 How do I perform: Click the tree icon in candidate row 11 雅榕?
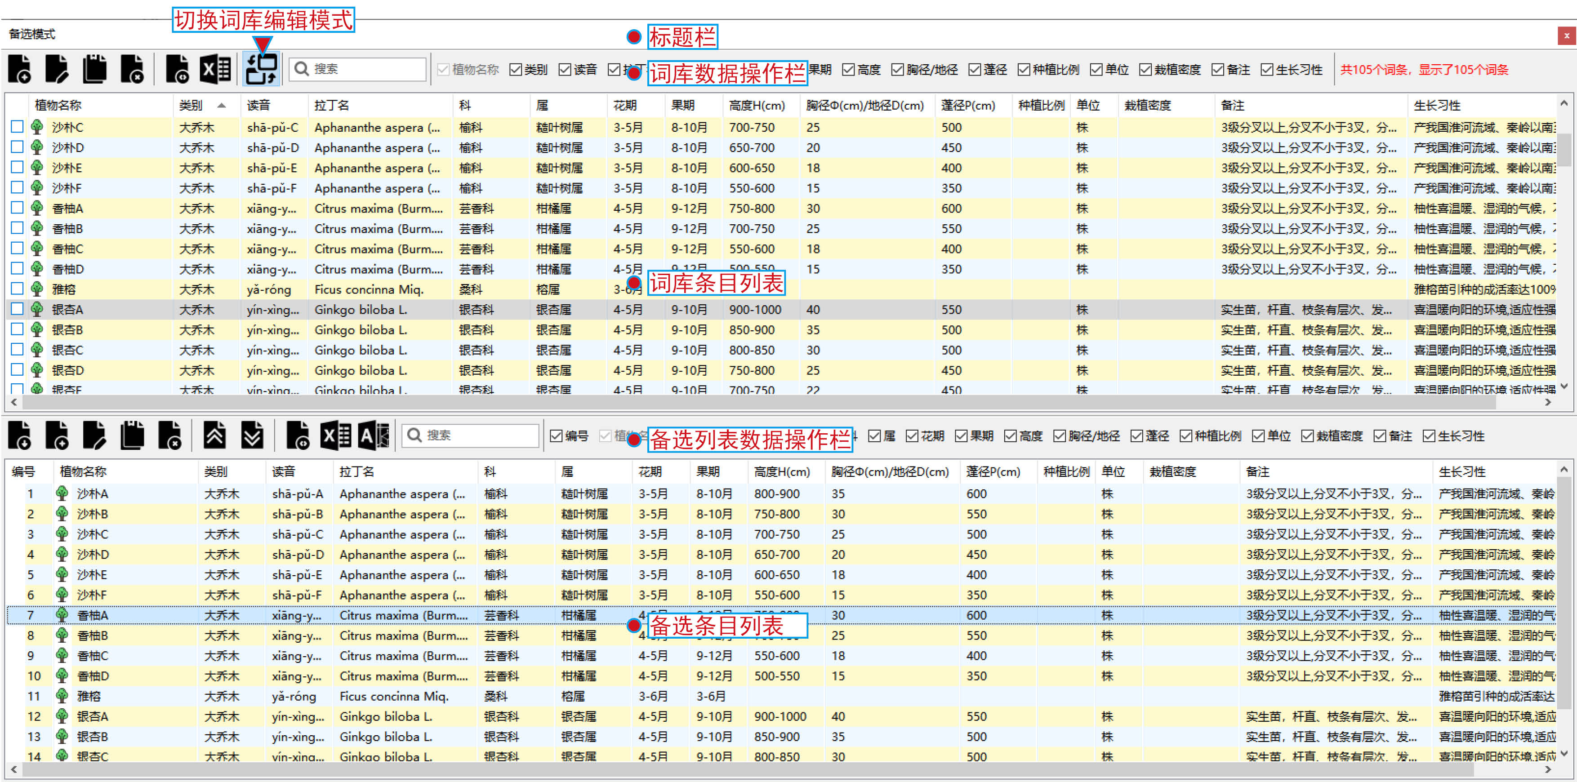[62, 696]
